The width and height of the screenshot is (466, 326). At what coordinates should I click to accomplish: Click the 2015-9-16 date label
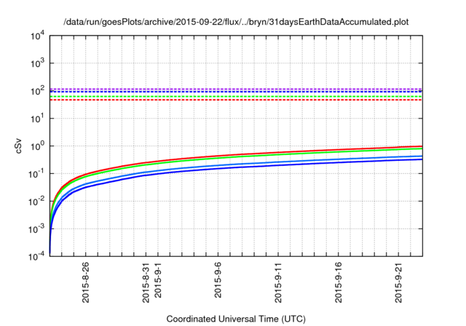(338, 282)
